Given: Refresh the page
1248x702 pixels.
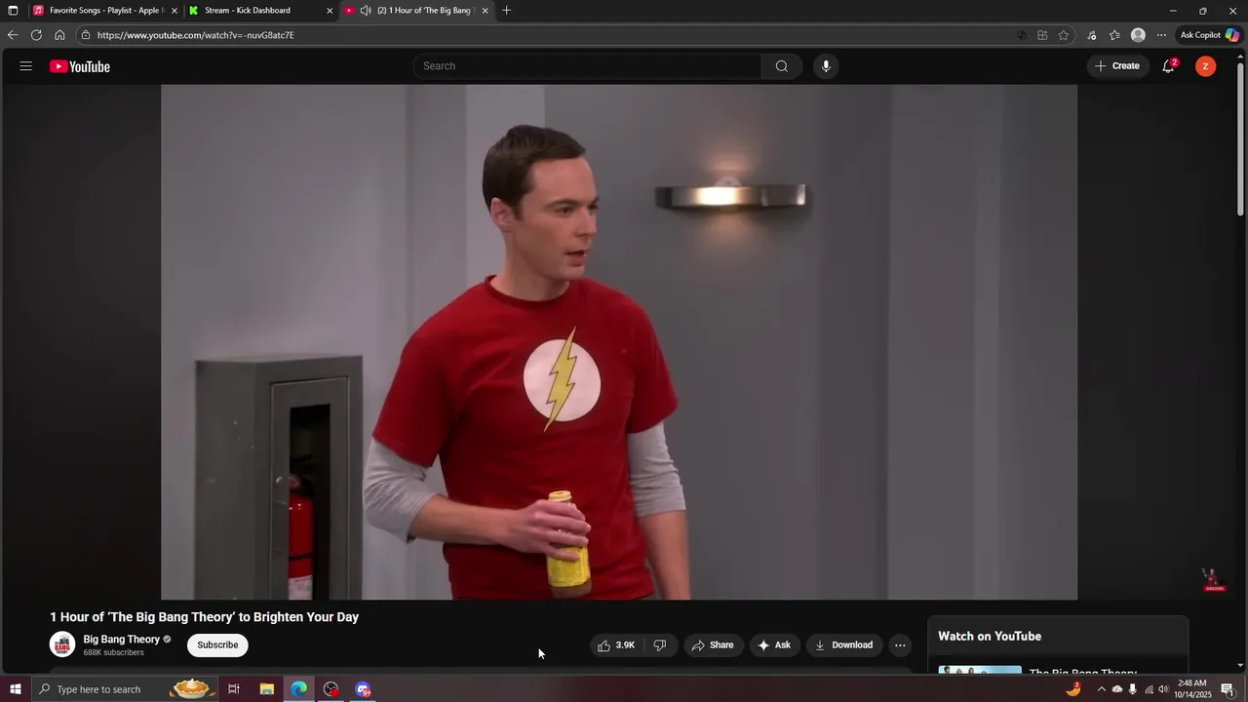Looking at the screenshot, I should [x=36, y=35].
